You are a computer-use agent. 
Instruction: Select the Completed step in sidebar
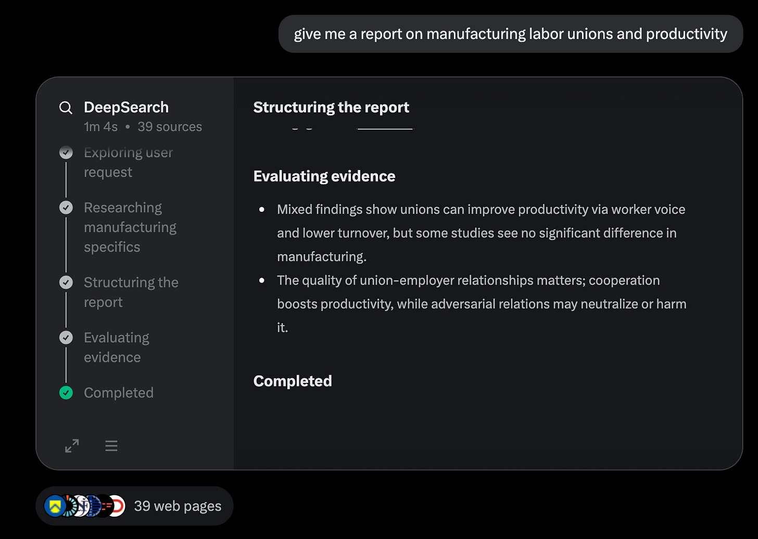[119, 393]
